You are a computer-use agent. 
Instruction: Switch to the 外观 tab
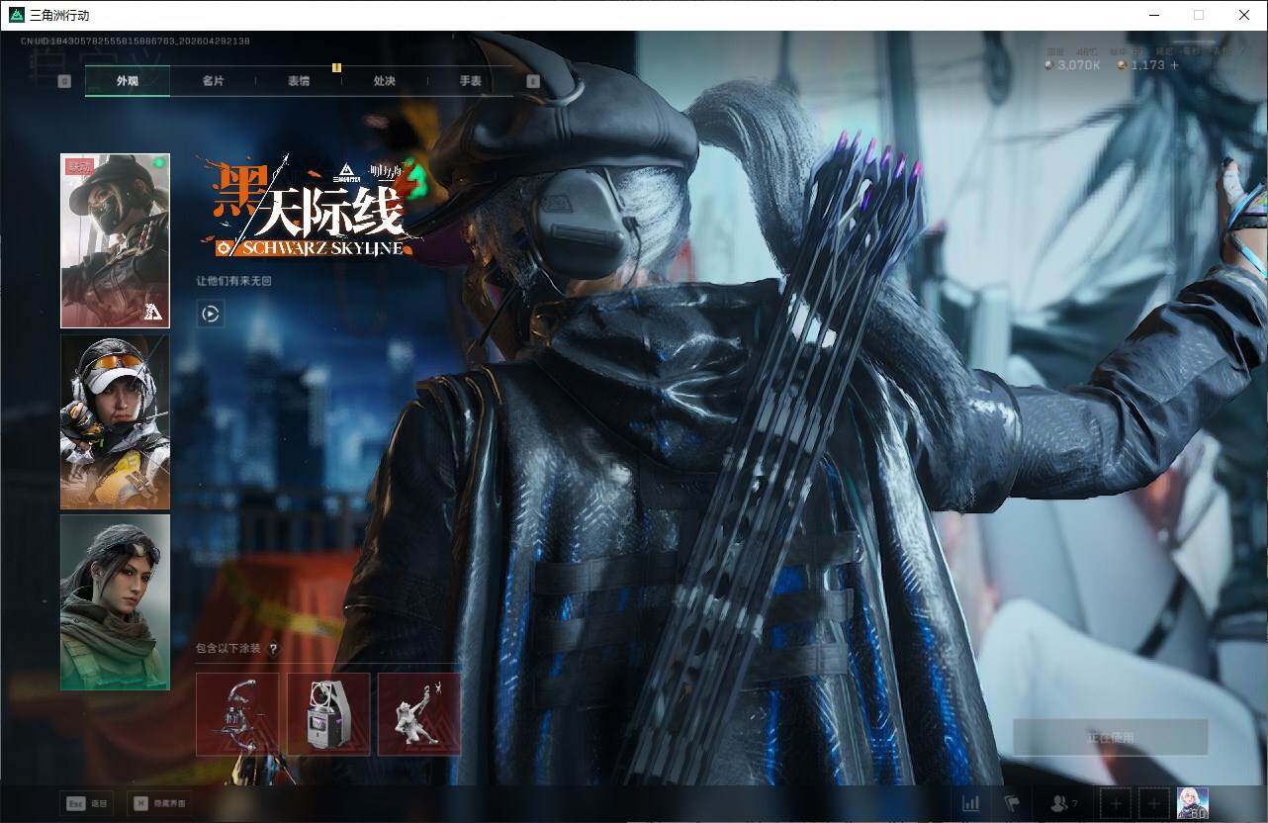pos(128,81)
